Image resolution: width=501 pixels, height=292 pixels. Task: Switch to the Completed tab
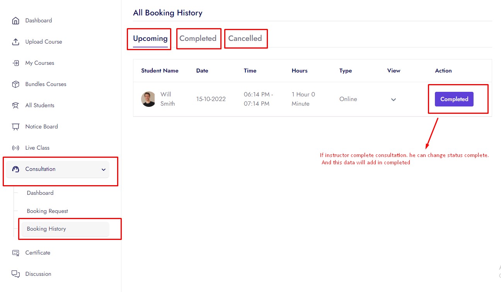click(198, 39)
